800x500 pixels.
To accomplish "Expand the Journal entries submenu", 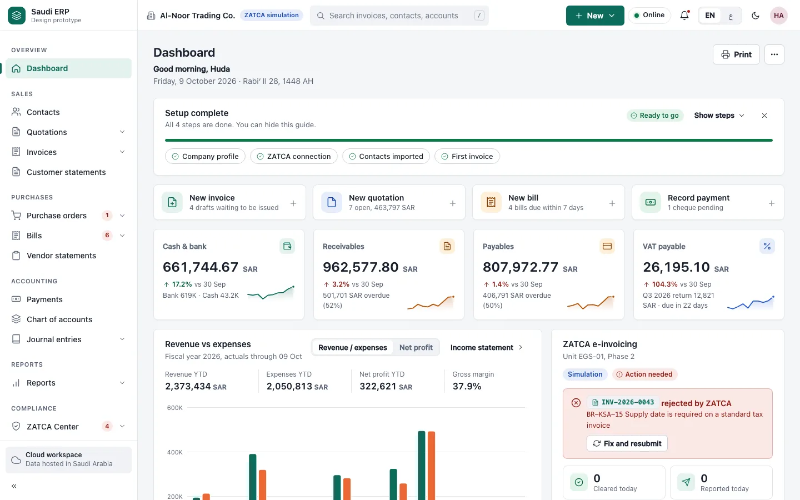I will [x=122, y=339].
